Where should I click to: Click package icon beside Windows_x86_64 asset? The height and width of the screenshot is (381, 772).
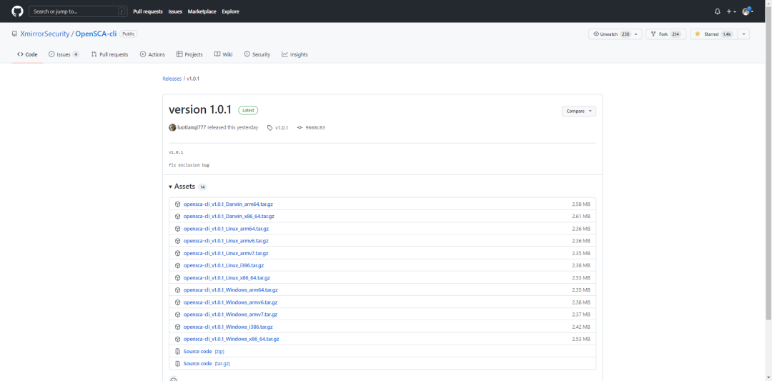tap(177, 339)
